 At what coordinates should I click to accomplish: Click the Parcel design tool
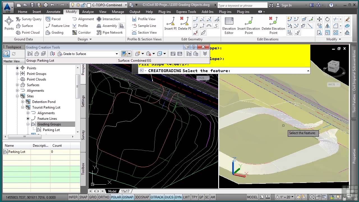tap(53, 19)
